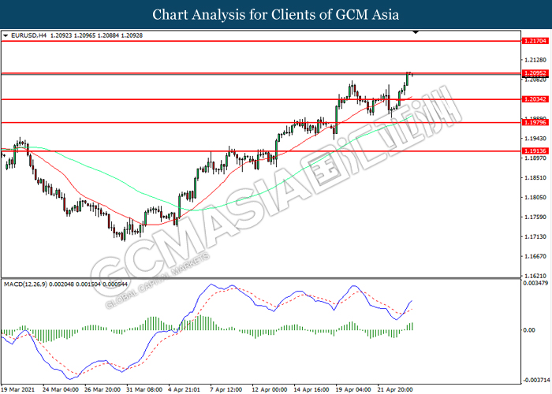Select the 1.20952 price level label

pos(535,73)
